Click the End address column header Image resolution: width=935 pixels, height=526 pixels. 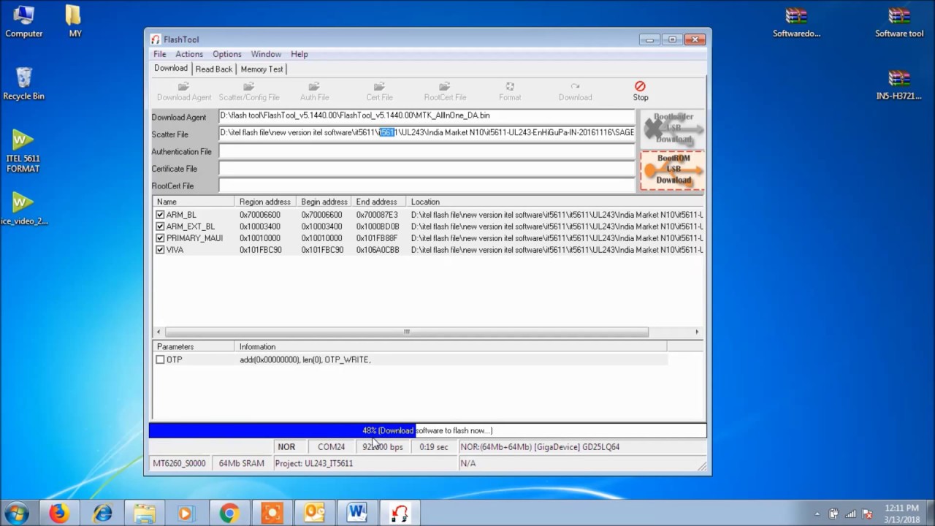point(378,202)
